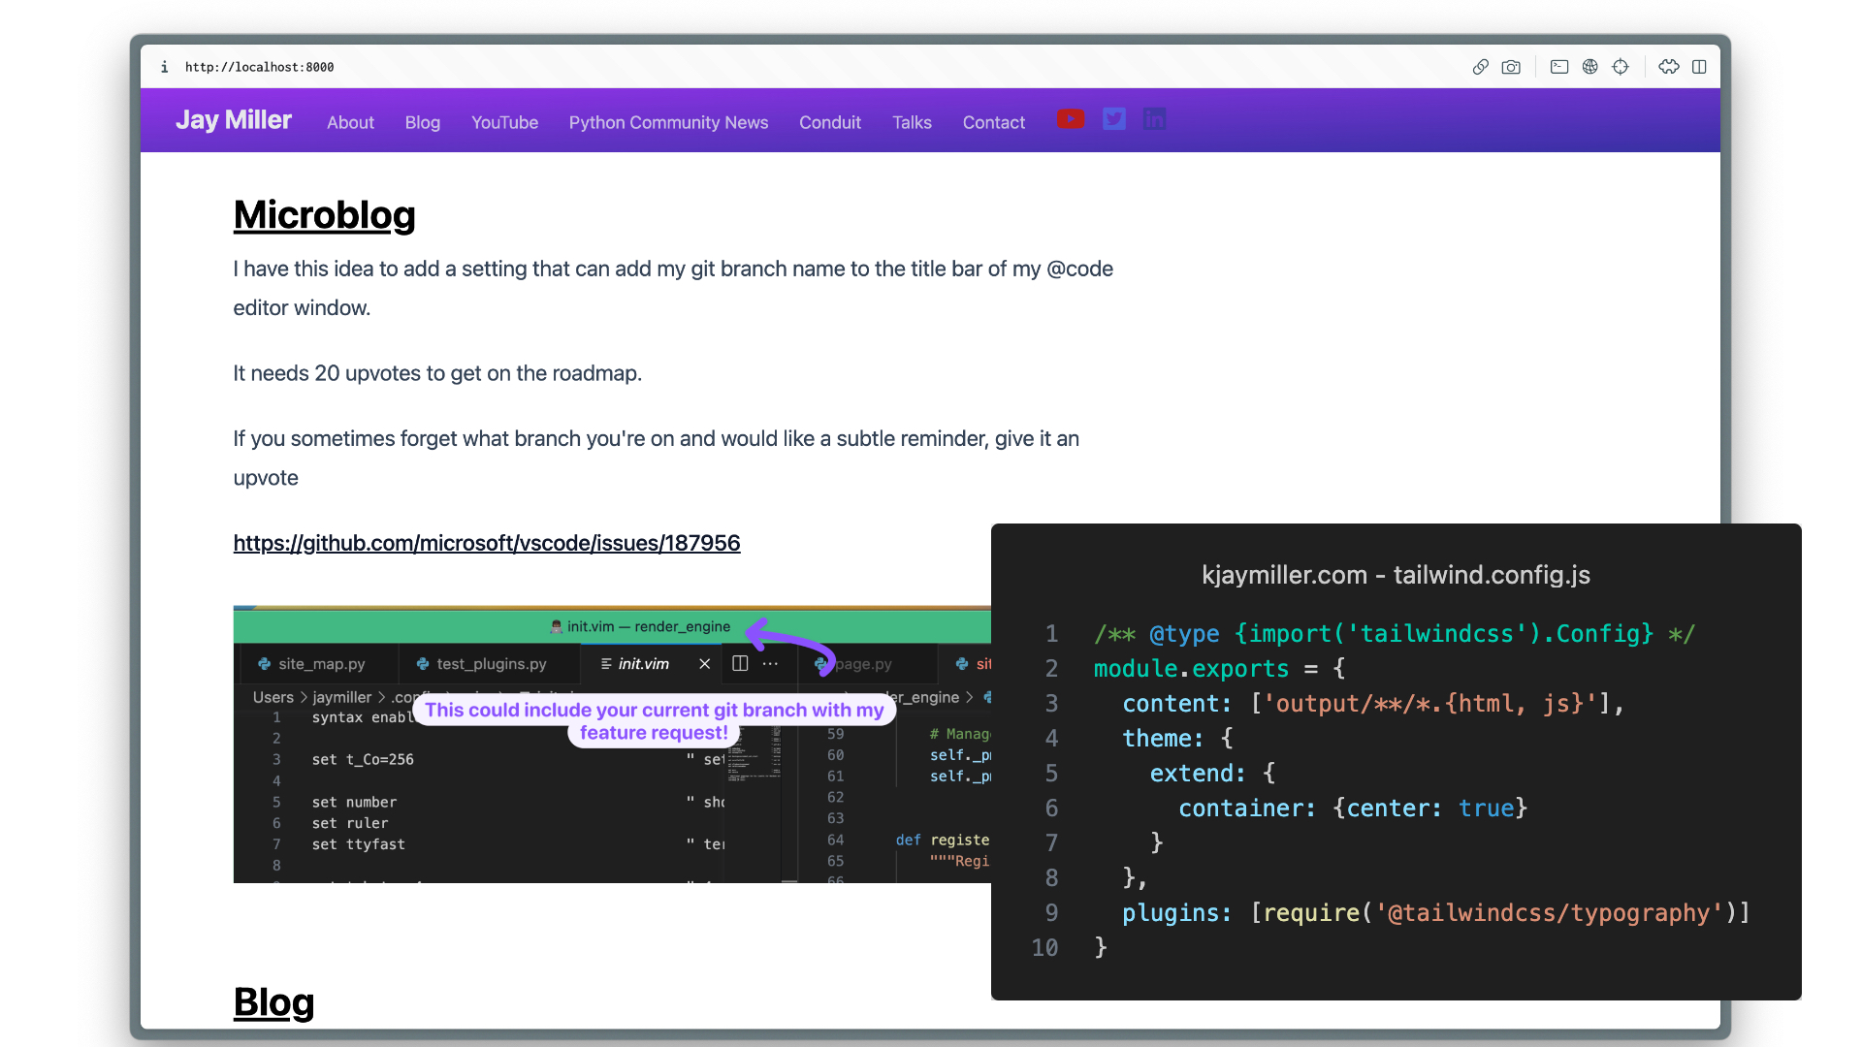The height and width of the screenshot is (1047, 1862).
Task: Click the 'content:' output glob code line
Action: point(1372,704)
